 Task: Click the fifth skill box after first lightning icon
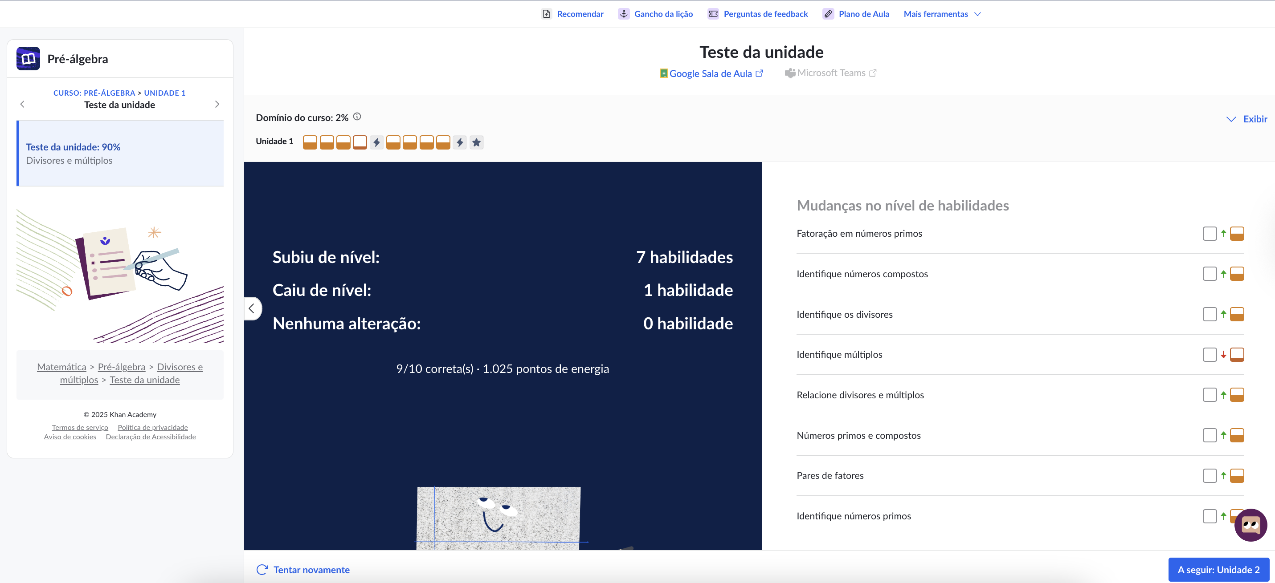coord(393,142)
